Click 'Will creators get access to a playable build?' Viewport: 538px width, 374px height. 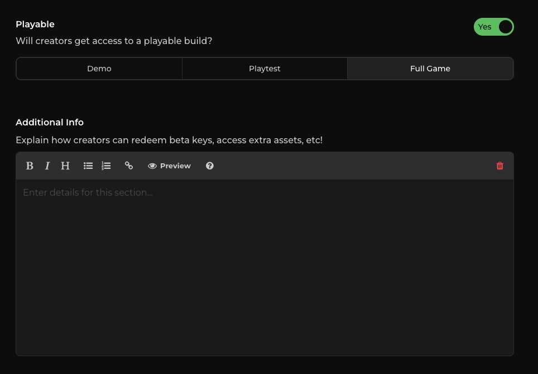pos(114,41)
